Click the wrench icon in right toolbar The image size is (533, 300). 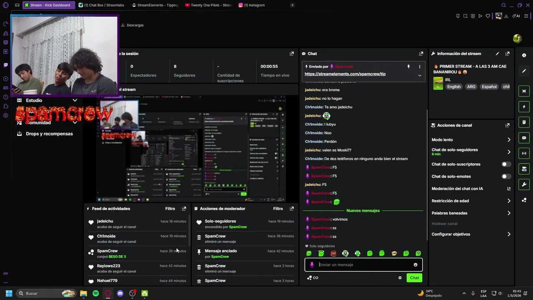click(x=524, y=185)
